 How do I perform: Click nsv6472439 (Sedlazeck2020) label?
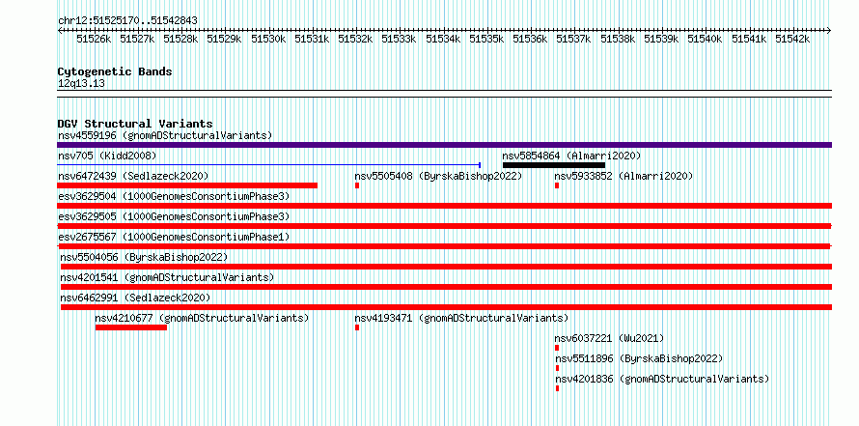133,176
